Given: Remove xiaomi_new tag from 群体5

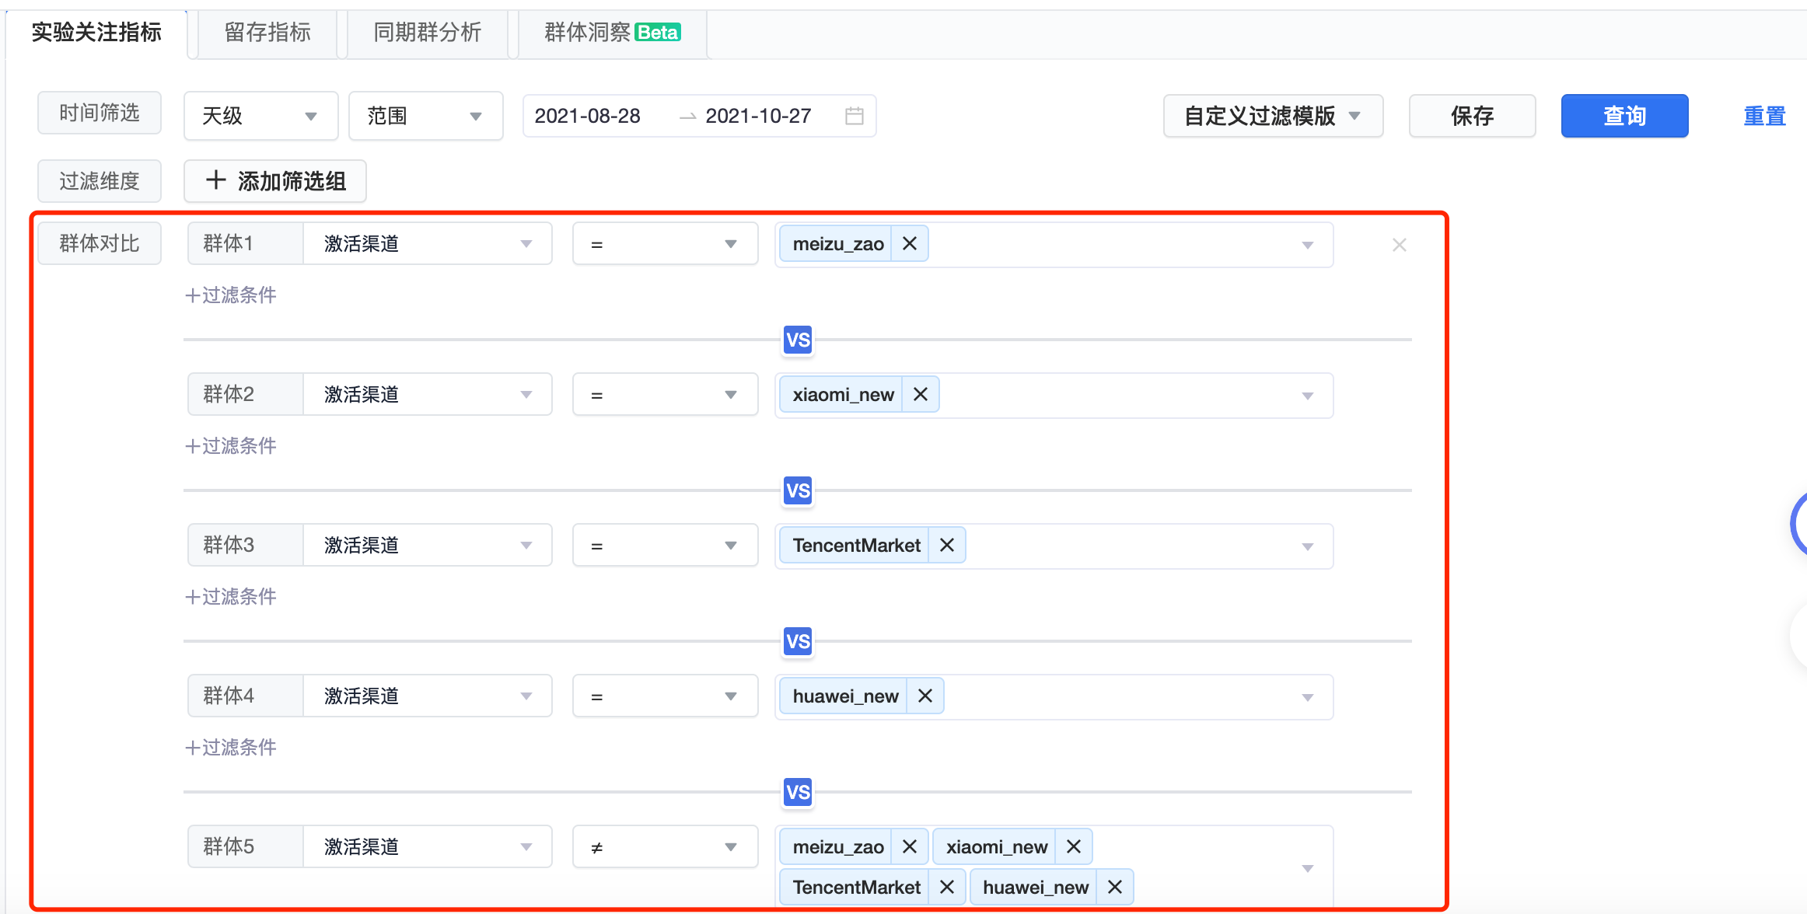Looking at the screenshot, I should (1074, 847).
